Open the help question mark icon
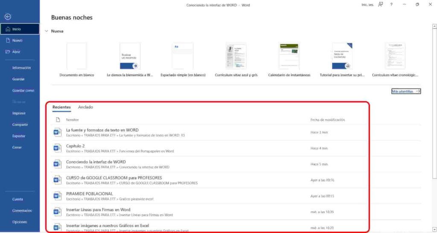This screenshot has width=437, height=233. coord(391,5)
